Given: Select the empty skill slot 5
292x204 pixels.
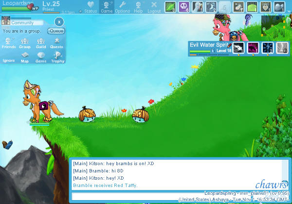Looking at the screenshot, I should pyautogui.click(x=224, y=7).
